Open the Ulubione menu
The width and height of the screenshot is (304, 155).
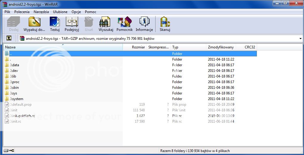pos(60,12)
